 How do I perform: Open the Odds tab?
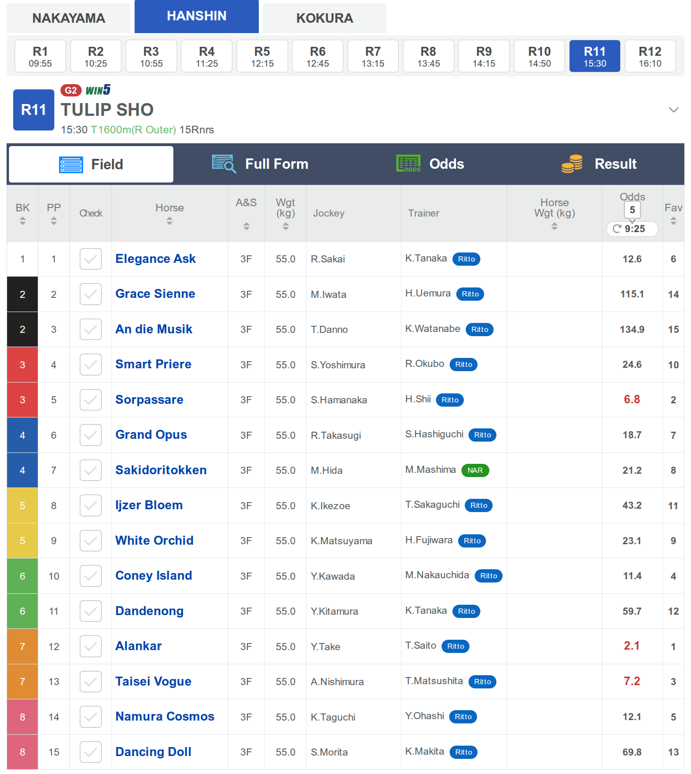[430, 164]
